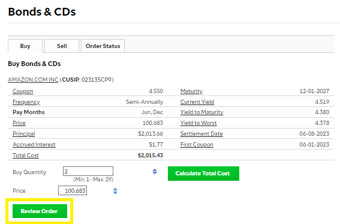This screenshot has width=340, height=224.
Task: Click the Buy Quantity label
Action: click(29, 172)
